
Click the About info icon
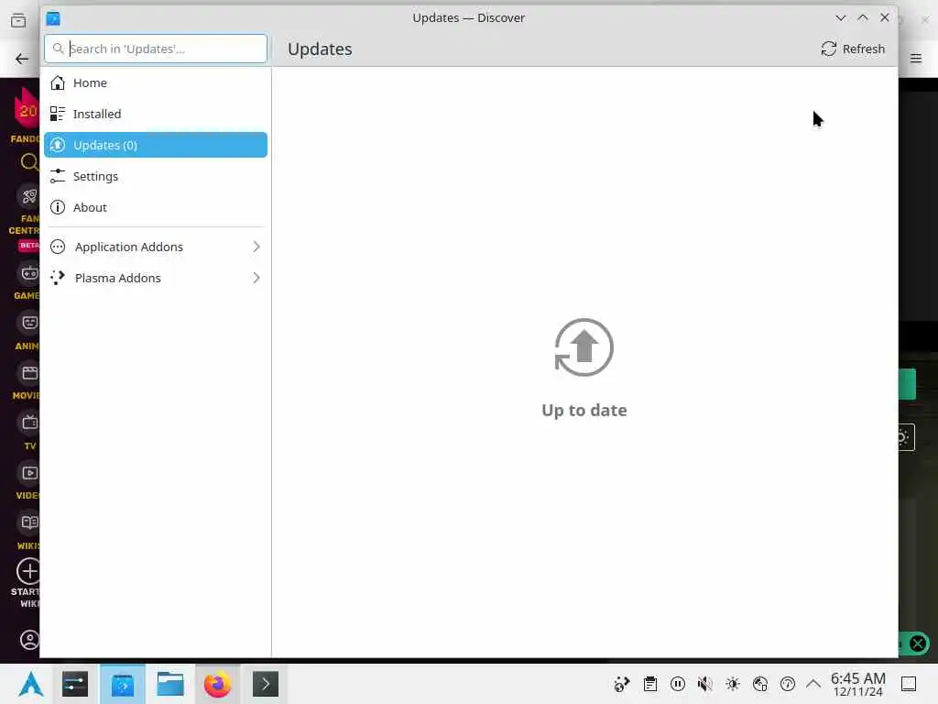click(x=58, y=207)
